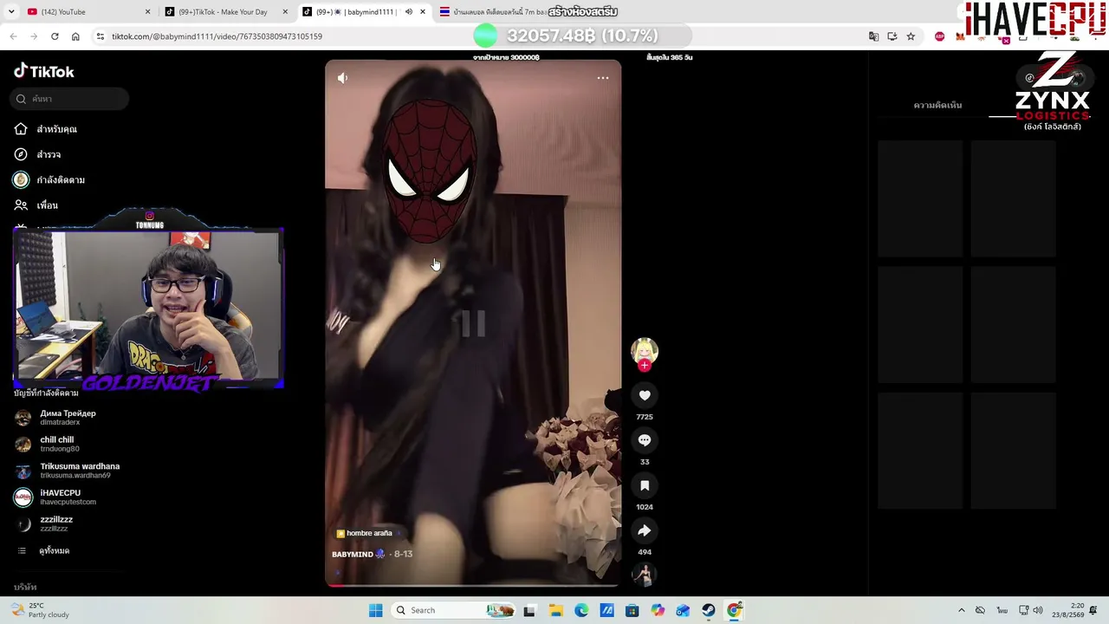1109x624 pixels.
Task: Open followed account Дима Трейдер
Action: (55, 418)
